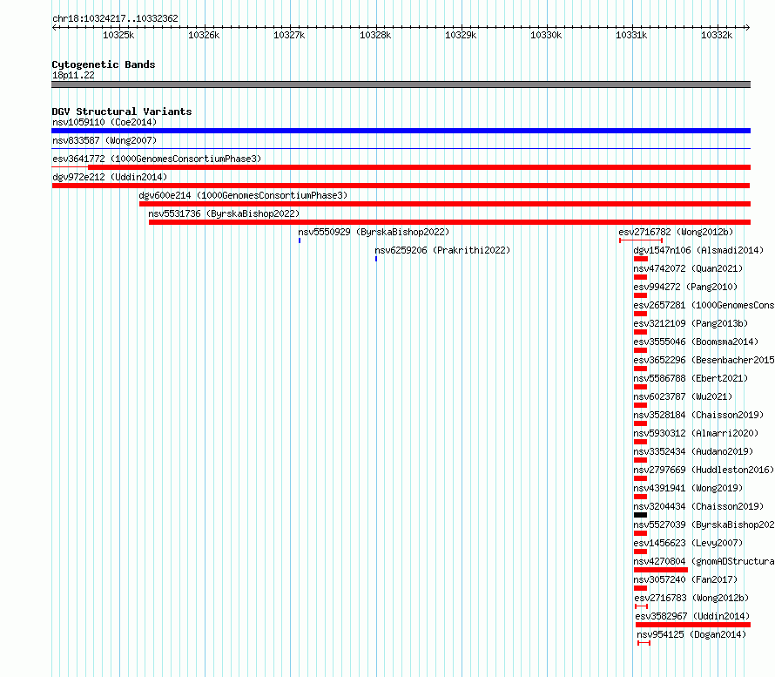Select nsv3057240 (Fan2017) label
This screenshot has height=677, width=775.
pyautogui.click(x=685, y=579)
